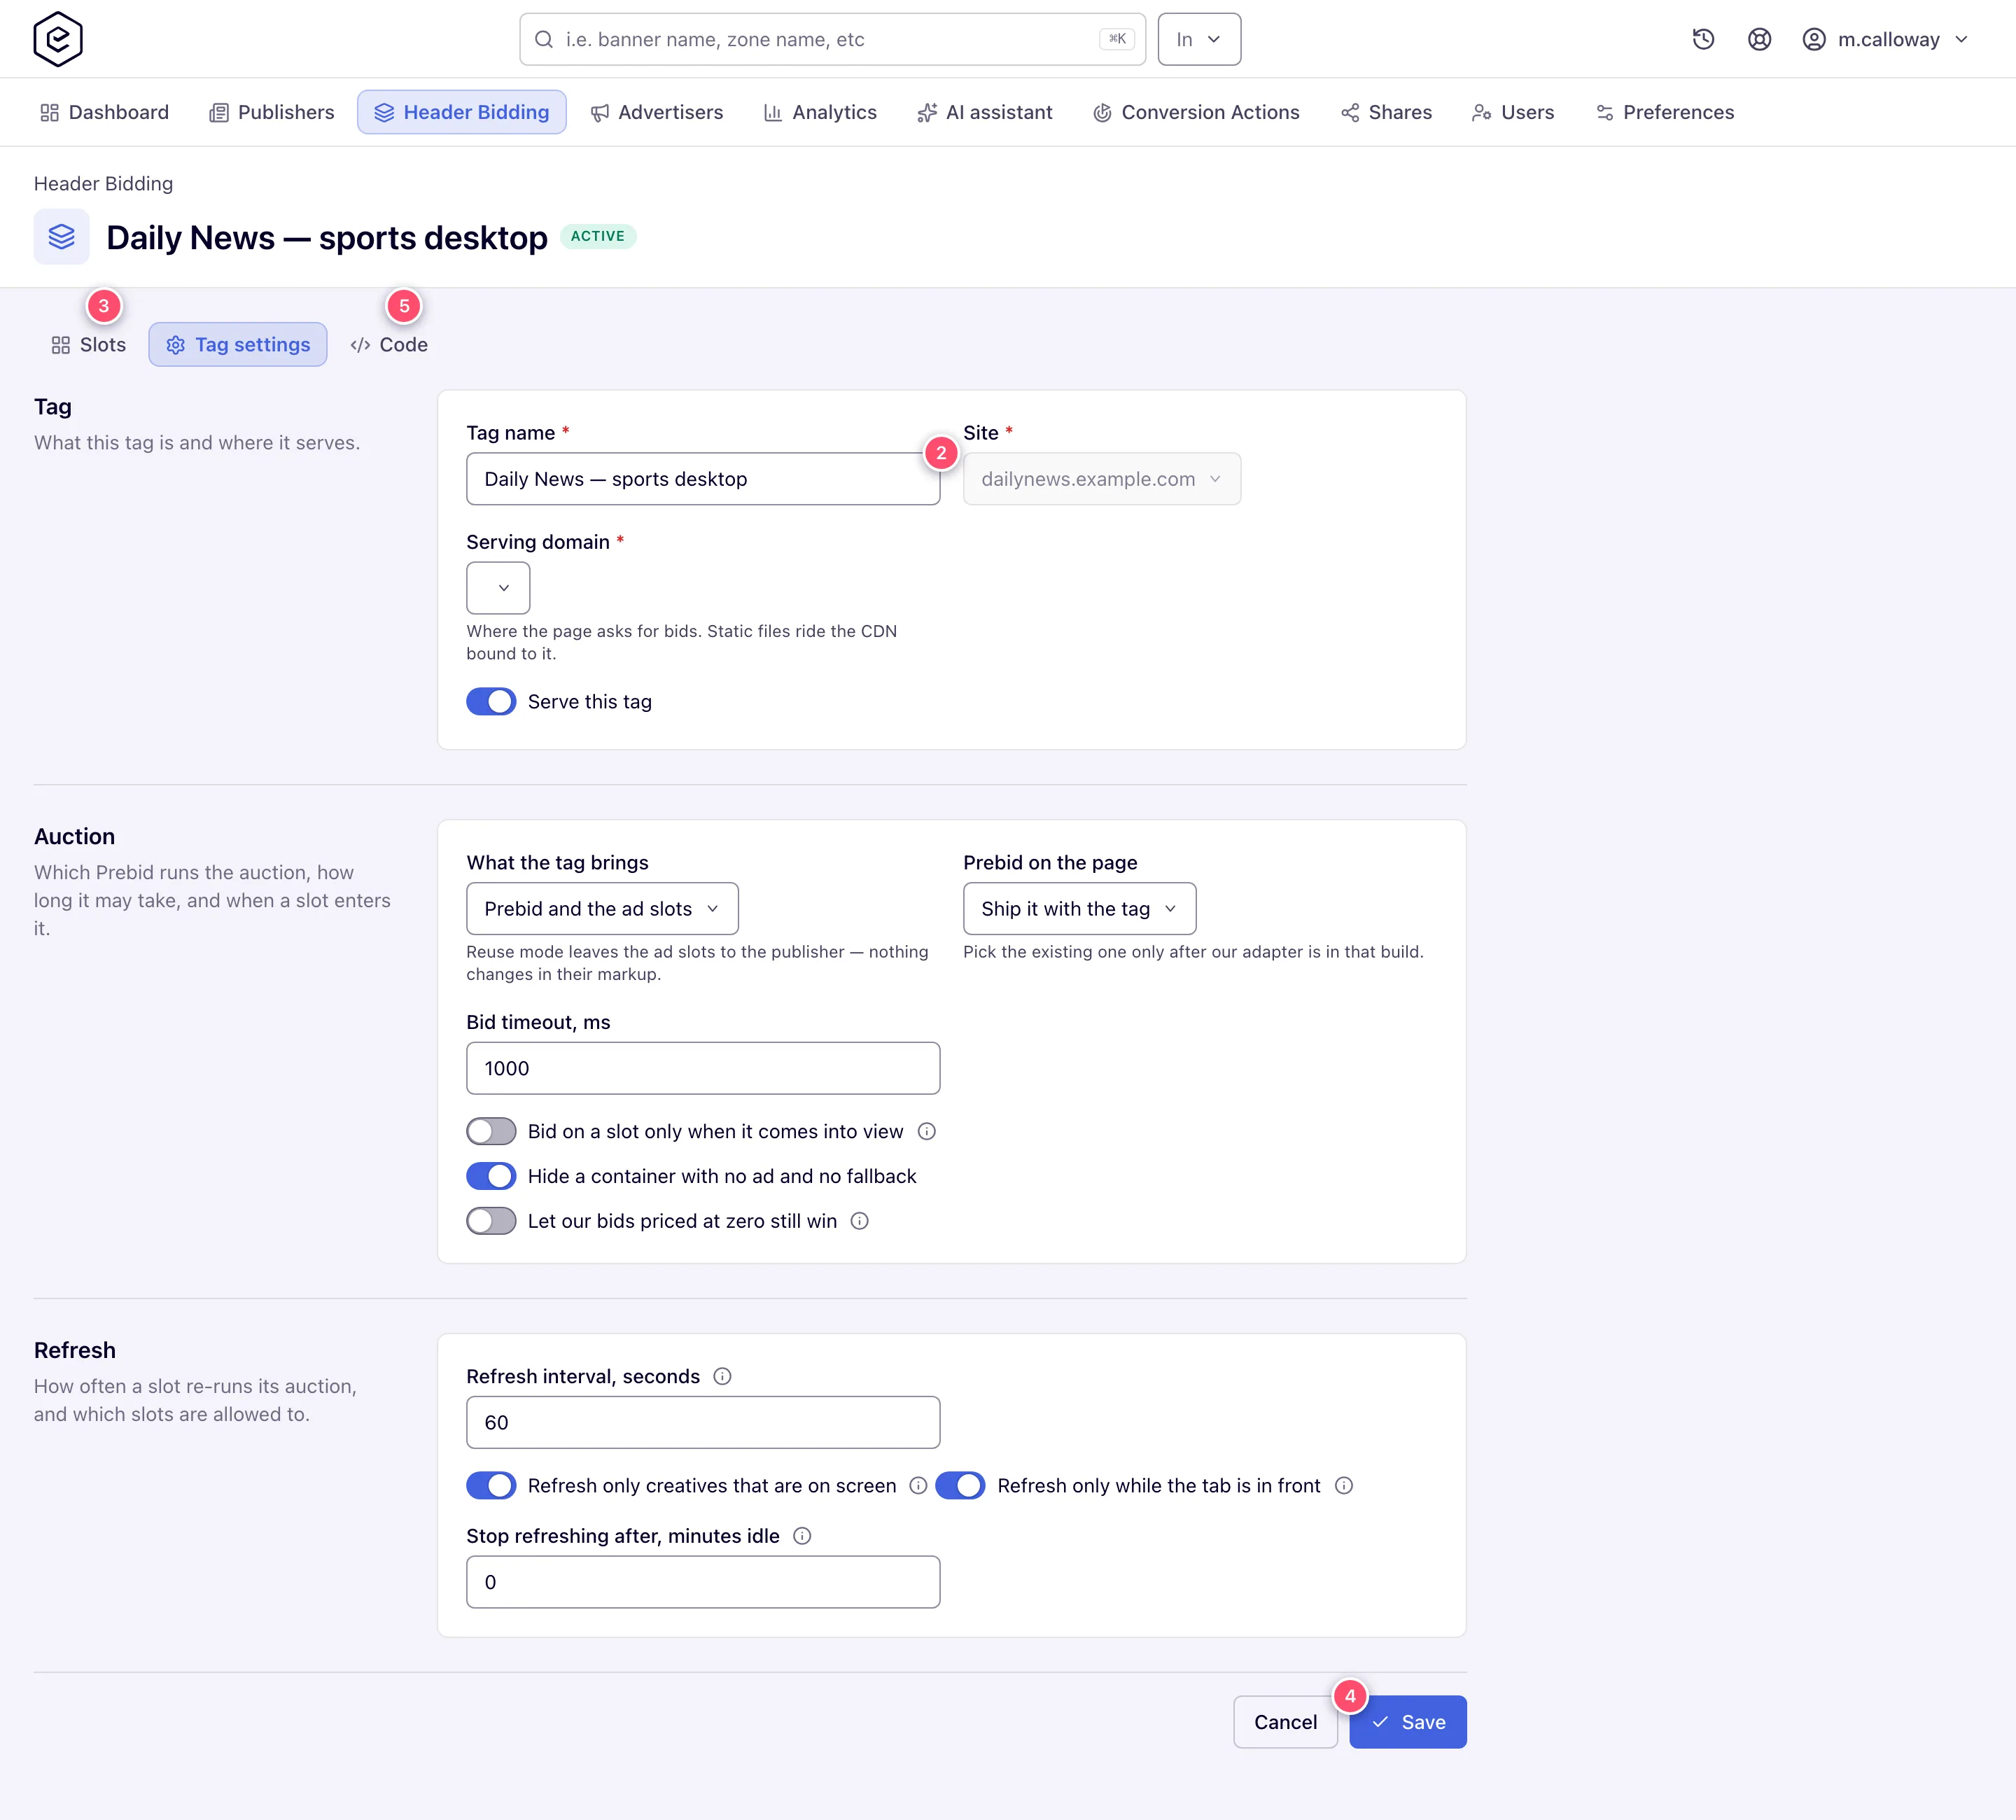Open Preferences
The width and height of the screenshot is (2016, 1820).
pyautogui.click(x=1665, y=112)
